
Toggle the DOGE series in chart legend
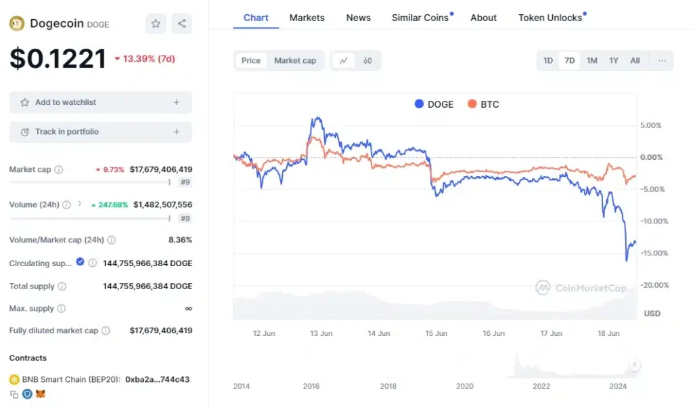pos(434,104)
